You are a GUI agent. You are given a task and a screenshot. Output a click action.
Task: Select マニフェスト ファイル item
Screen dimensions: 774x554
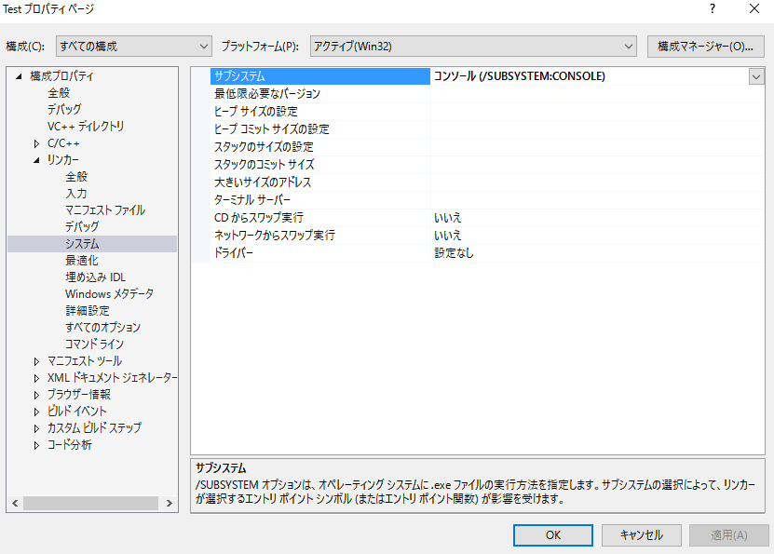tap(105, 210)
